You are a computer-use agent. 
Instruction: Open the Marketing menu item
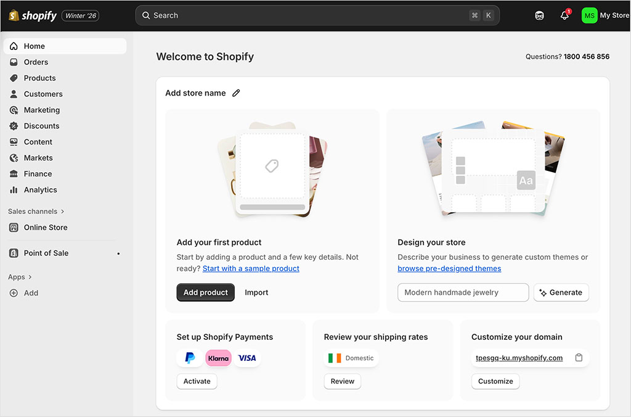click(x=41, y=110)
